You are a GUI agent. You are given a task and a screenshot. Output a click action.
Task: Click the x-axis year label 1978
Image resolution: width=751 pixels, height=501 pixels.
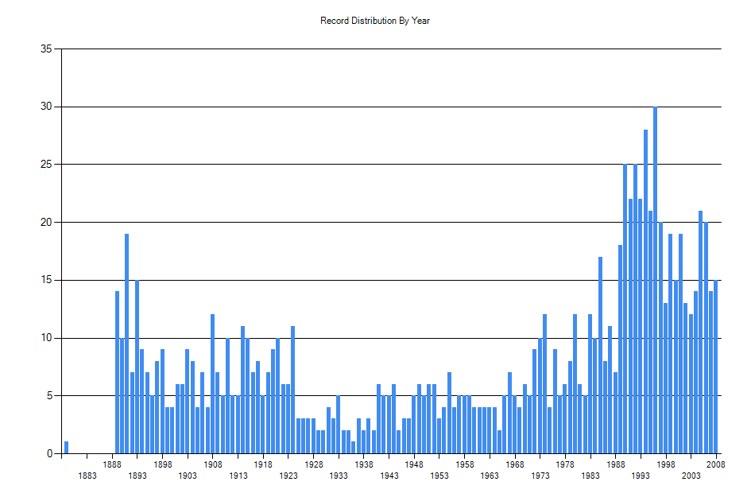click(565, 464)
